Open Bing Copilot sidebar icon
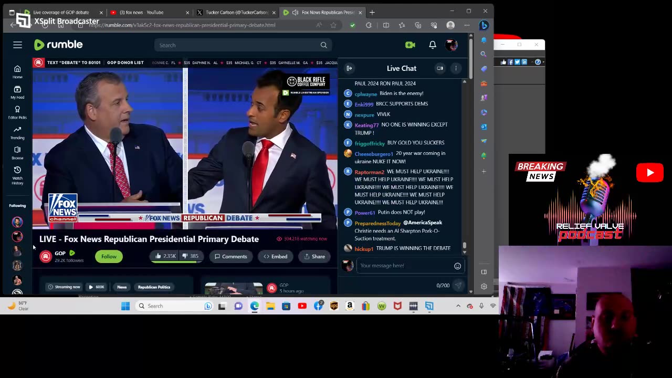 pos(484,25)
